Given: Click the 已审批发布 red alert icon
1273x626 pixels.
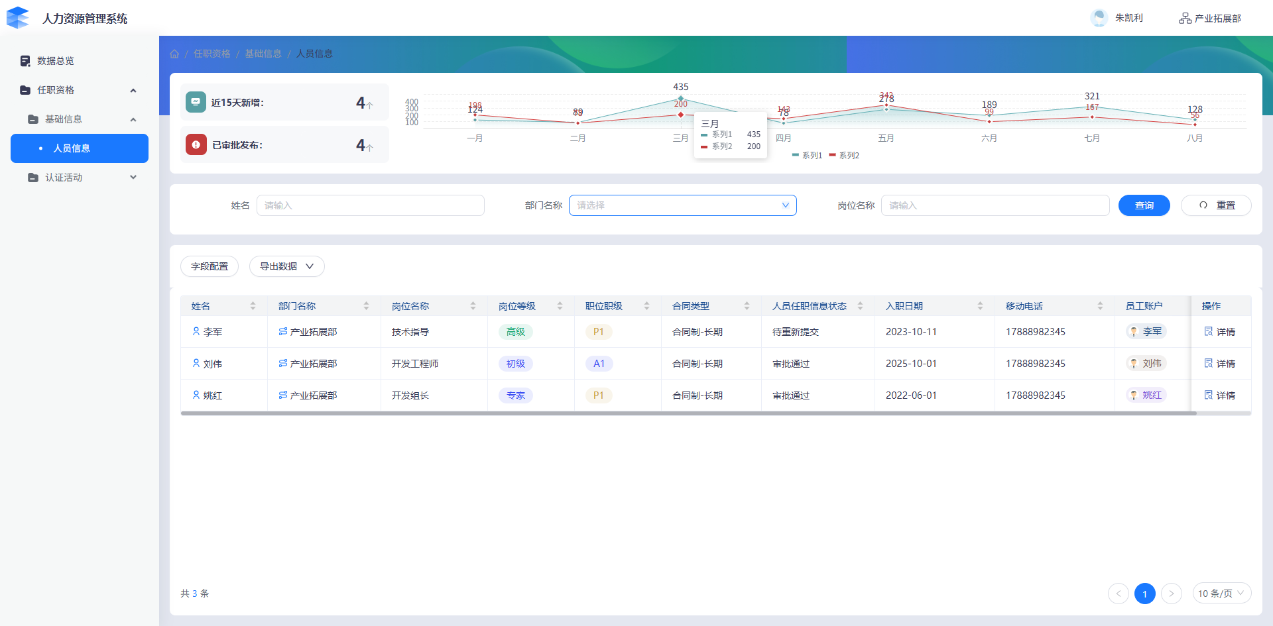Looking at the screenshot, I should 196,144.
